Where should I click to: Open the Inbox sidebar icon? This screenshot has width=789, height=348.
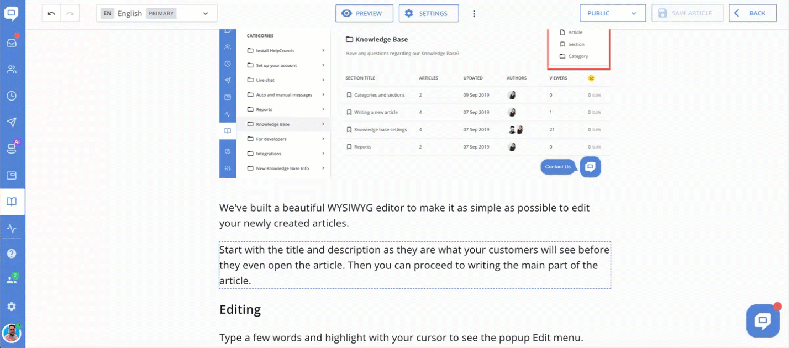coord(12,42)
